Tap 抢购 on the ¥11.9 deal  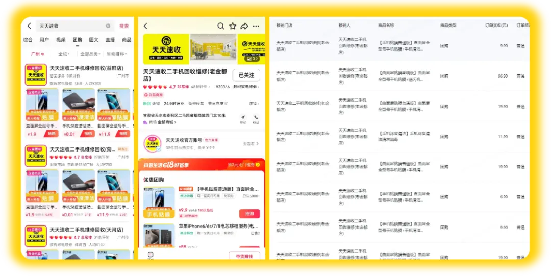123,134
